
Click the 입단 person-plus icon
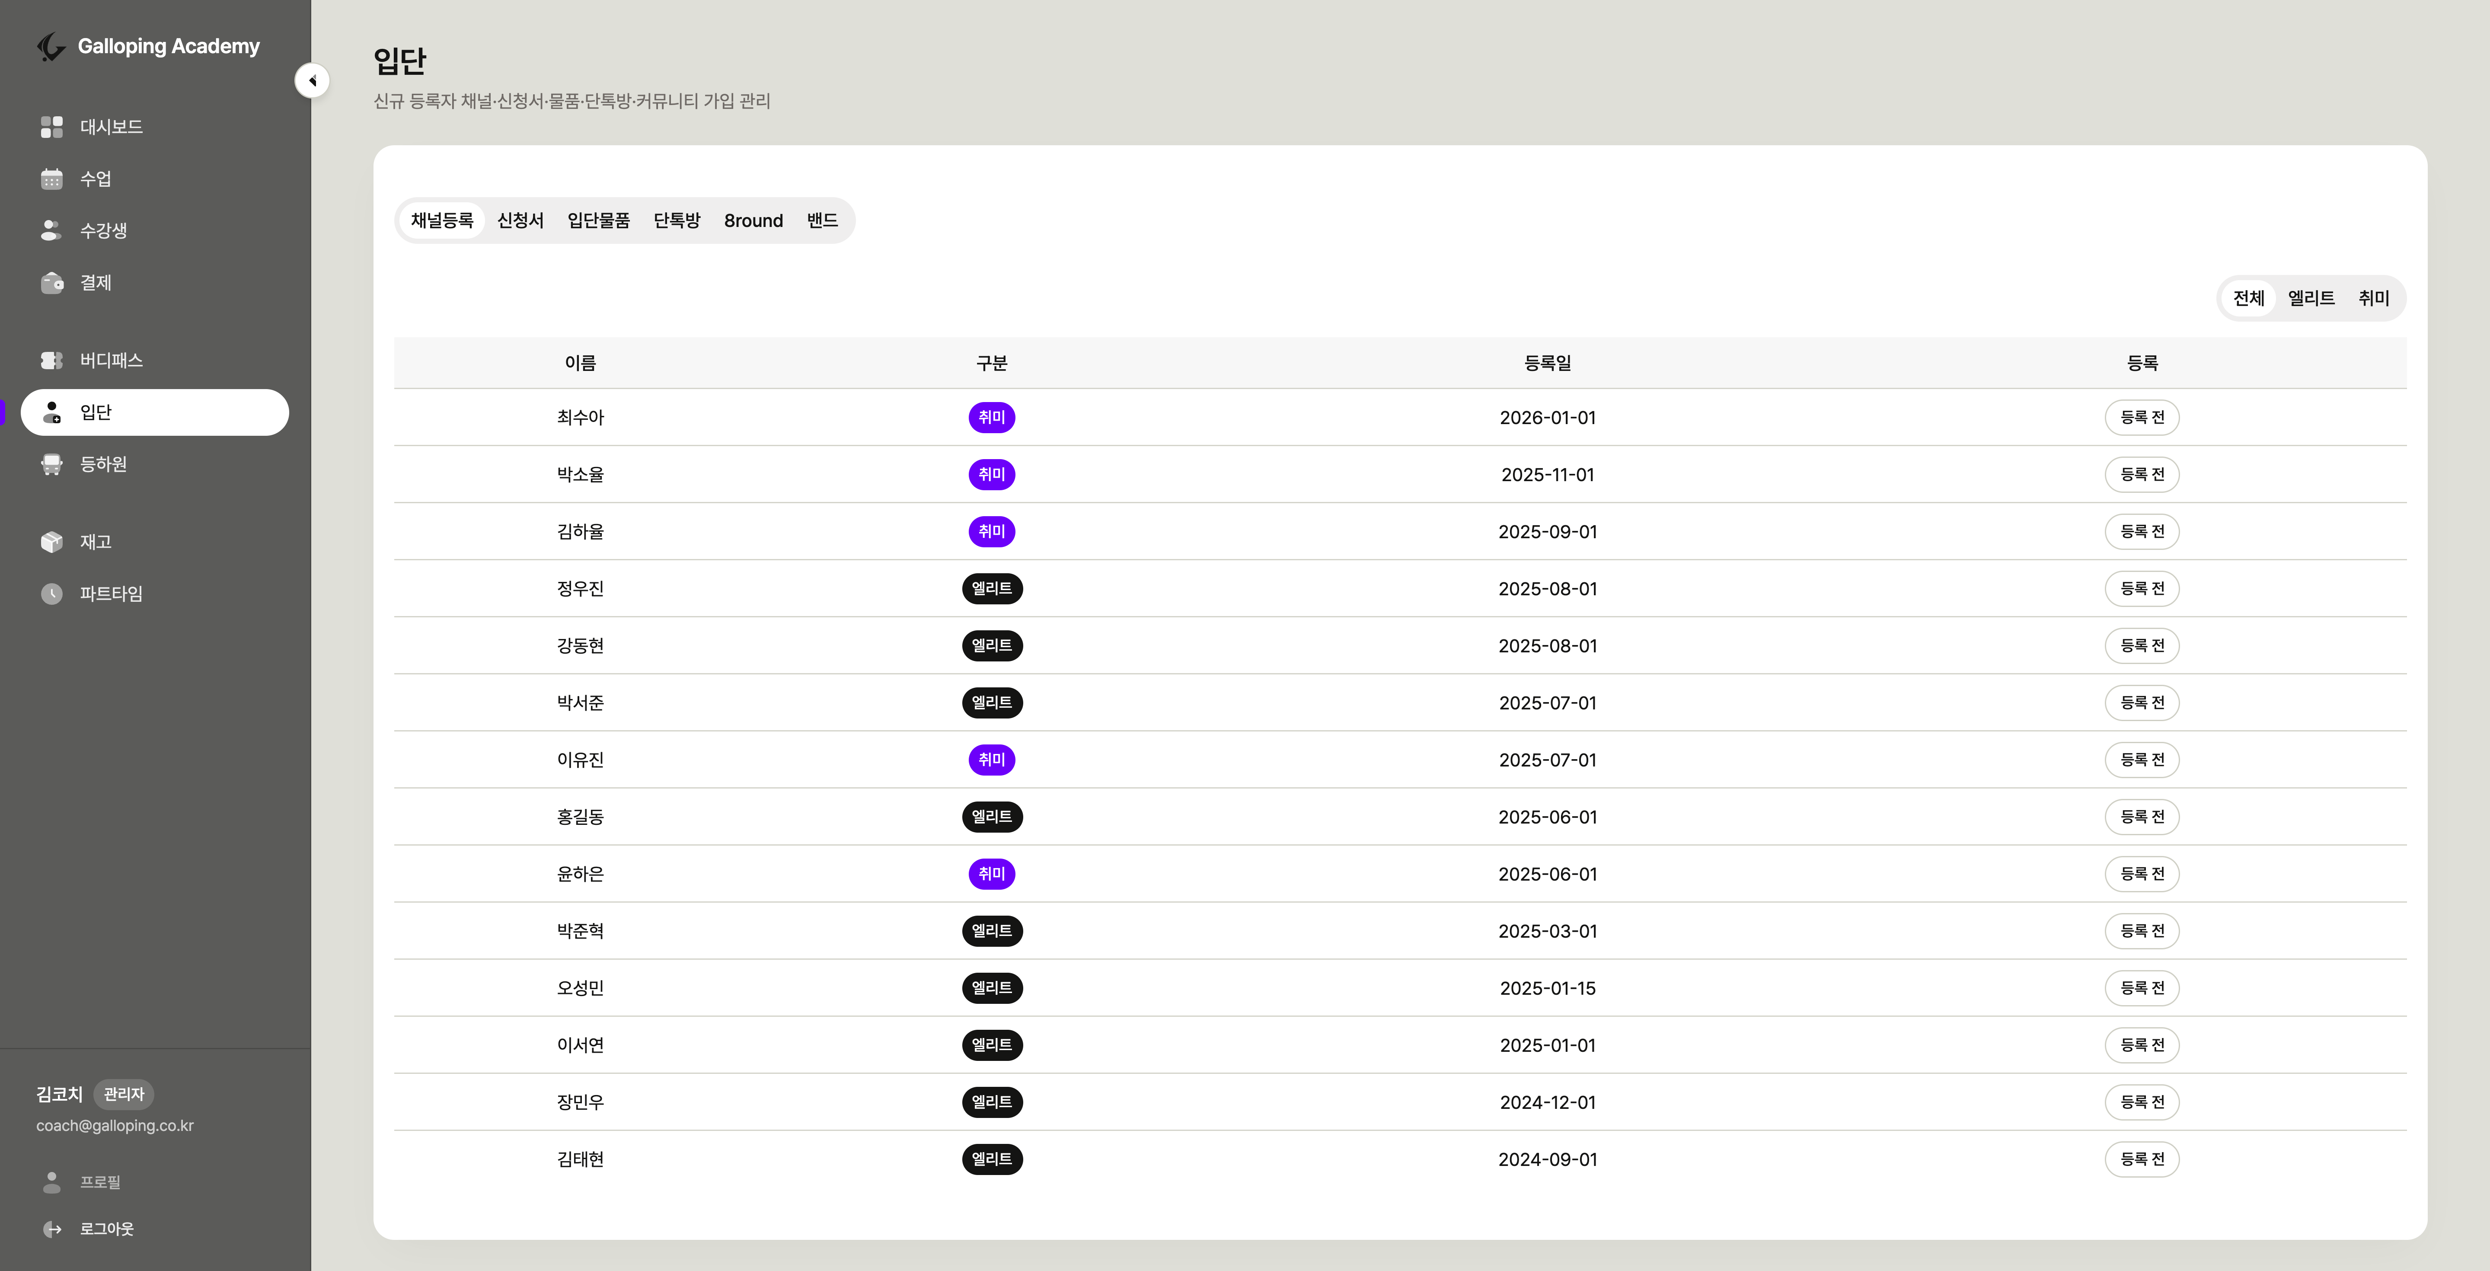[52, 413]
